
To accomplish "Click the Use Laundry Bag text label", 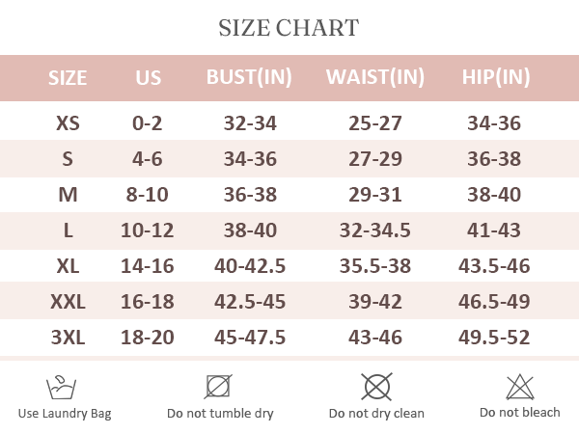I will pos(65,414).
